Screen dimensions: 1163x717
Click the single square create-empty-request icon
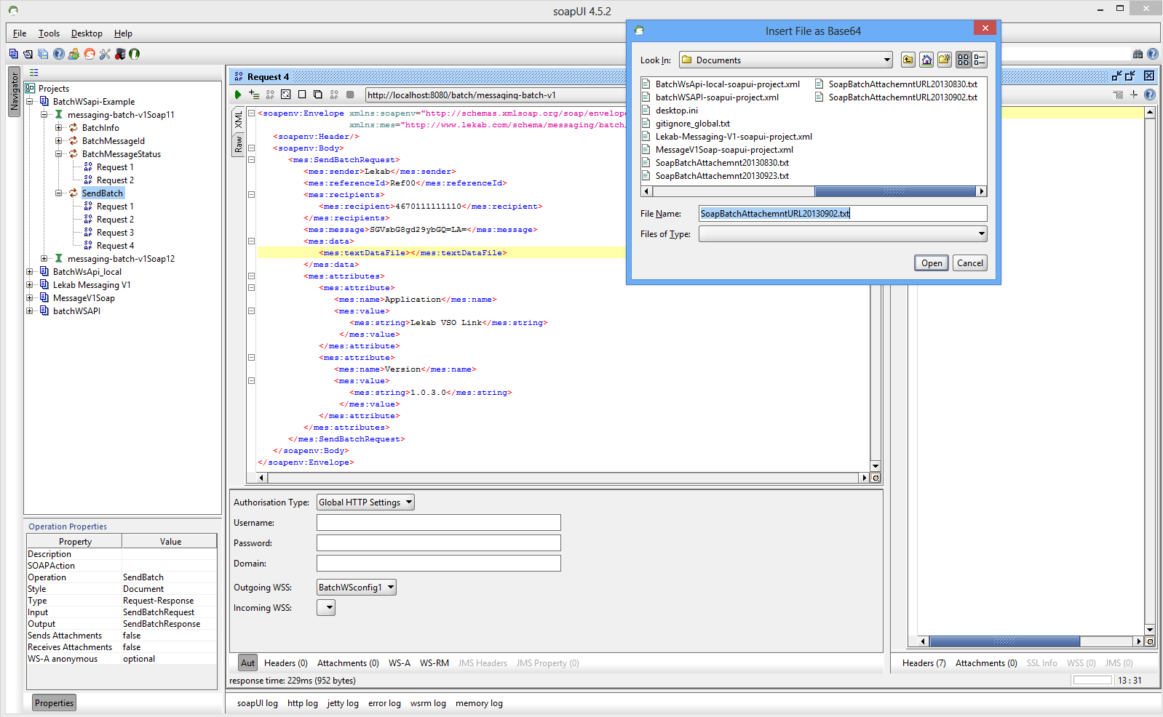(x=302, y=95)
